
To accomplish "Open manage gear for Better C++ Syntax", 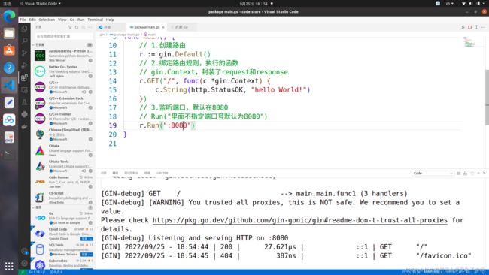I will [90, 76].
